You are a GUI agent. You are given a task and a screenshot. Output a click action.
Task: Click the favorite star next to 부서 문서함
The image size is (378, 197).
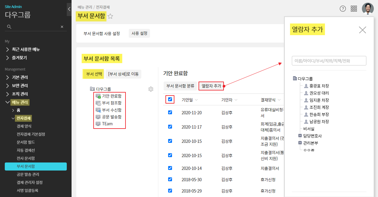click(110, 16)
